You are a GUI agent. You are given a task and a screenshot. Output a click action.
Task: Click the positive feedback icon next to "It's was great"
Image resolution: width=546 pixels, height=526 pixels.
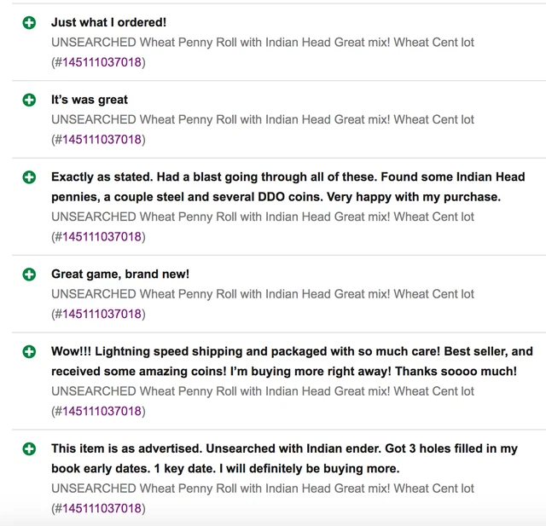pyautogui.click(x=29, y=100)
